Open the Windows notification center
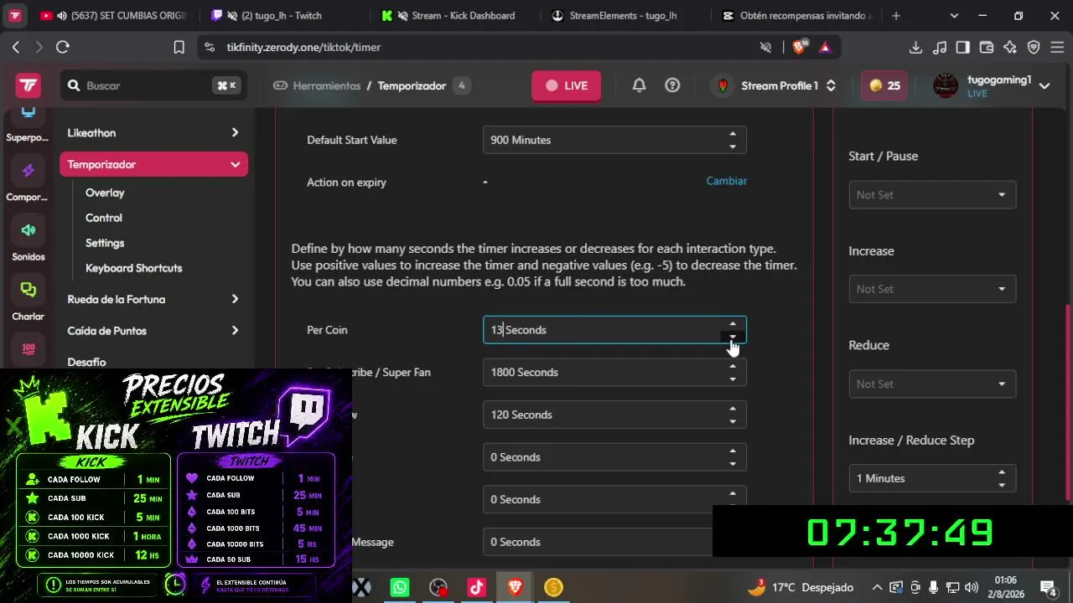This screenshot has width=1073, height=603. pyautogui.click(x=1048, y=587)
